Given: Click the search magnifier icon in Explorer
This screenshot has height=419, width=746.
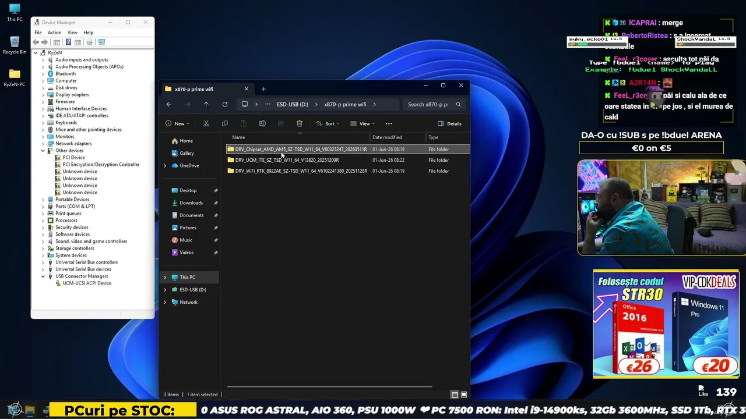Looking at the screenshot, I should pyautogui.click(x=458, y=105).
